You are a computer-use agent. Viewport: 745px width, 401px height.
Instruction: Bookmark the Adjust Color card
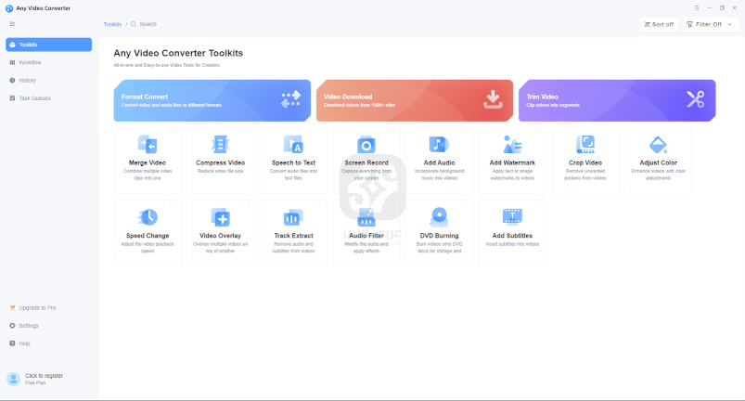click(x=683, y=130)
